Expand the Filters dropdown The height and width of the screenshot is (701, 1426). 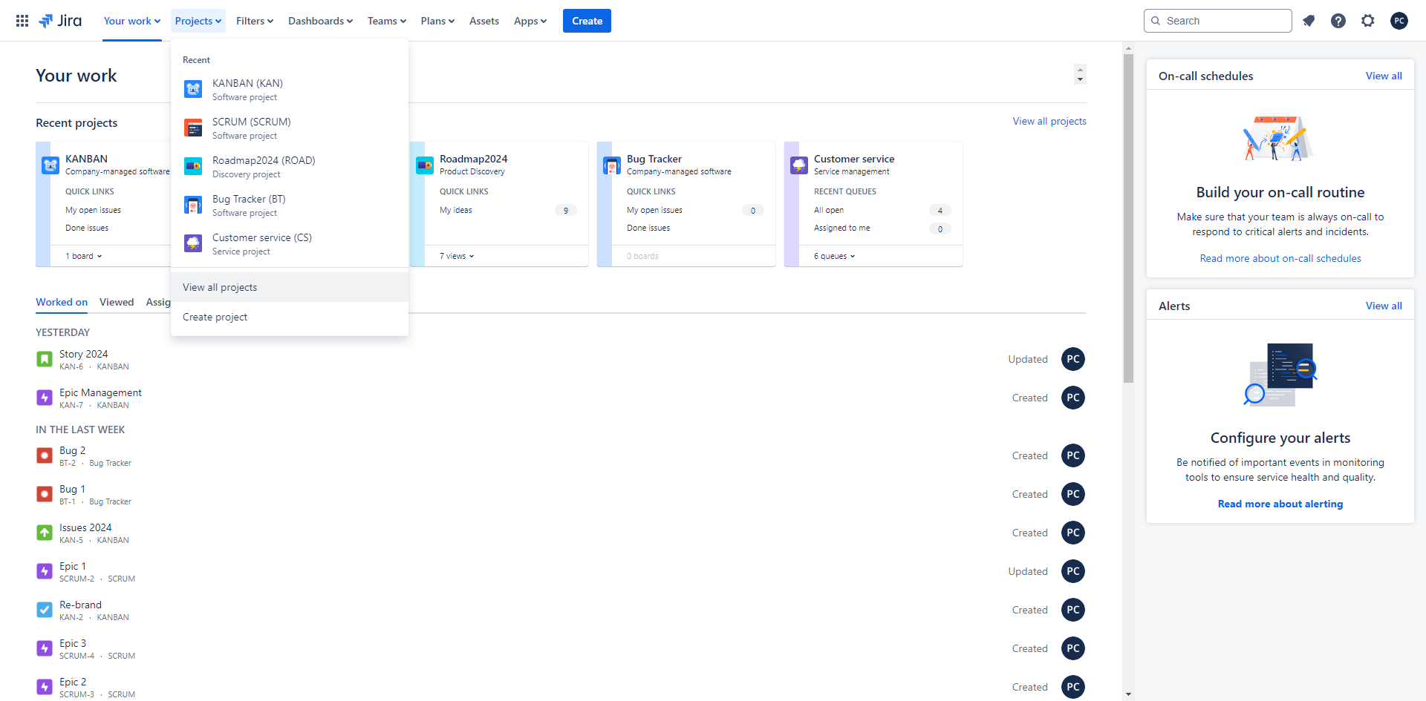255,21
